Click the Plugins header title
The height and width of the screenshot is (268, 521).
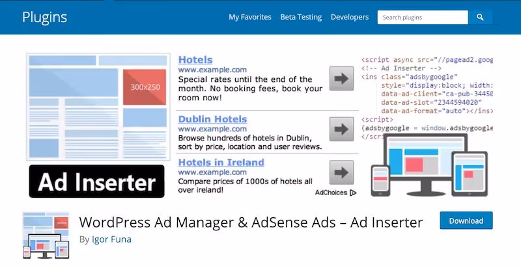[44, 18]
